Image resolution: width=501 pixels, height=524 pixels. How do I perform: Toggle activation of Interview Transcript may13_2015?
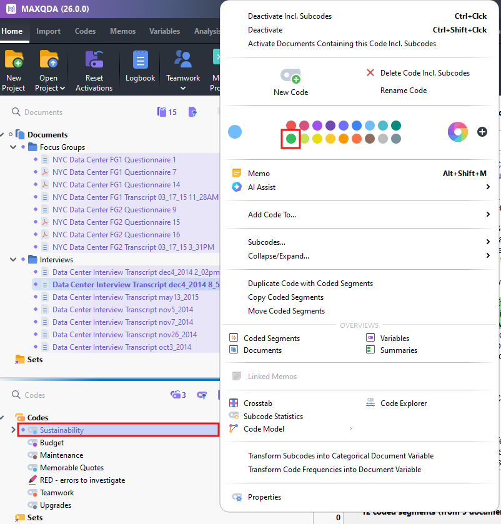click(36, 297)
